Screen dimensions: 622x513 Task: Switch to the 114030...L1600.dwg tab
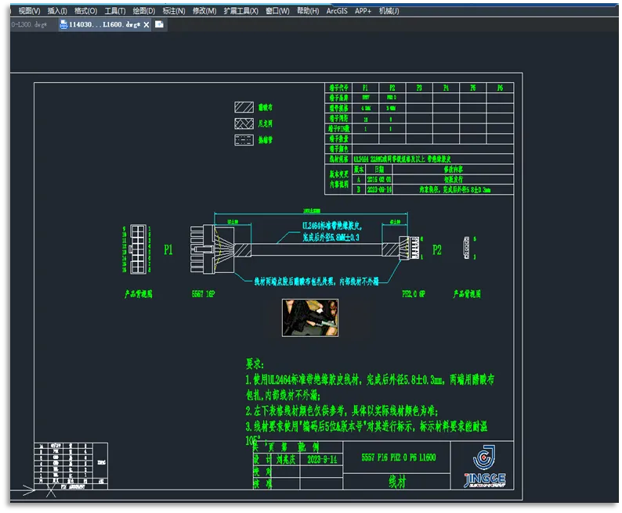tap(103, 25)
